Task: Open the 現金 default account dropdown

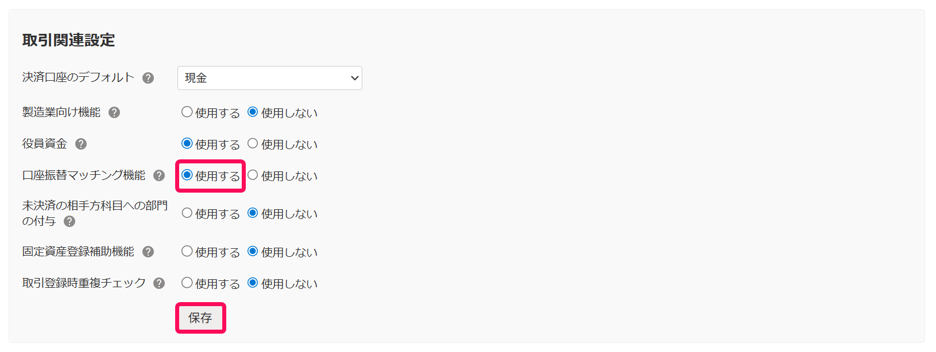Action: tap(270, 78)
